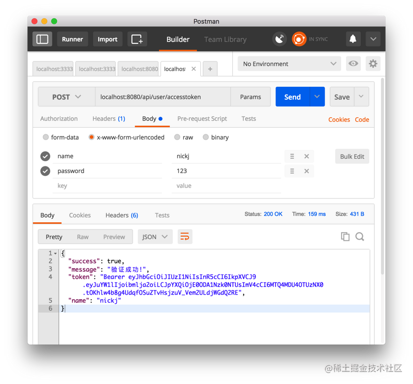Click the Import button

coord(107,39)
